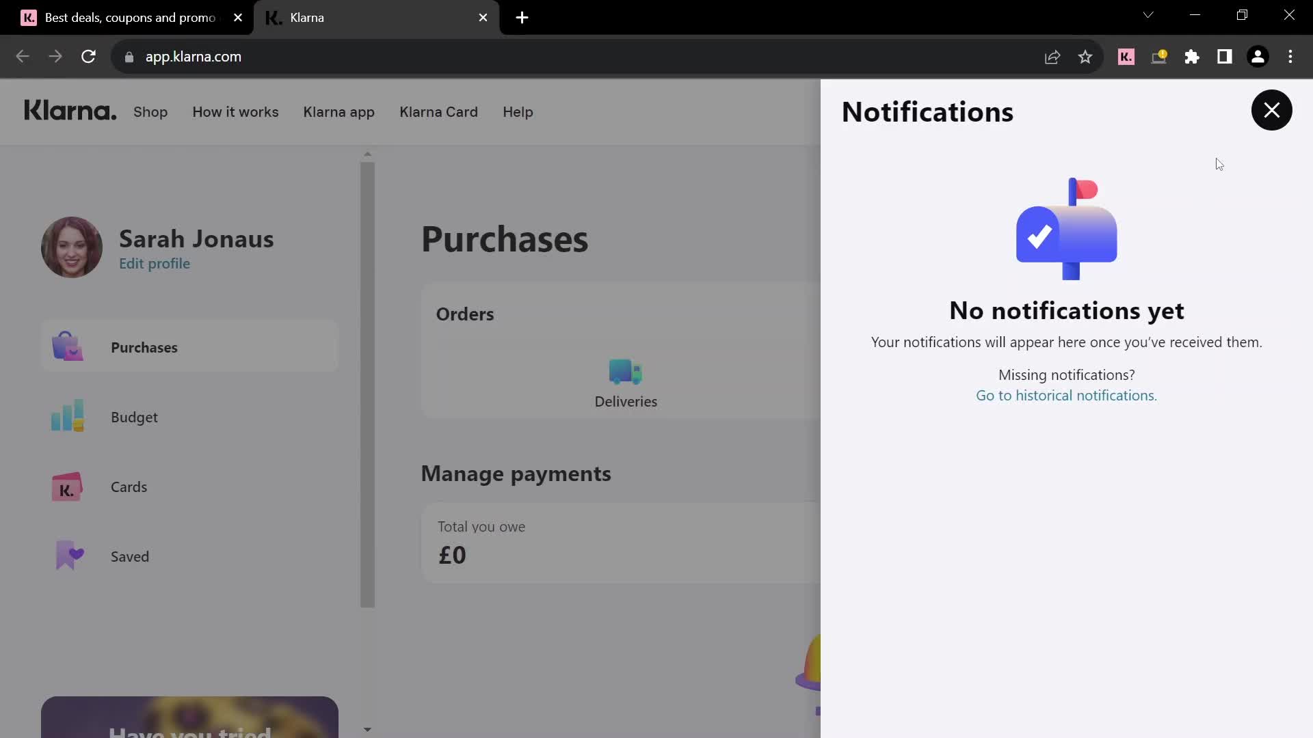Close the Notifications panel
This screenshot has height=738, width=1313.
click(x=1271, y=110)
